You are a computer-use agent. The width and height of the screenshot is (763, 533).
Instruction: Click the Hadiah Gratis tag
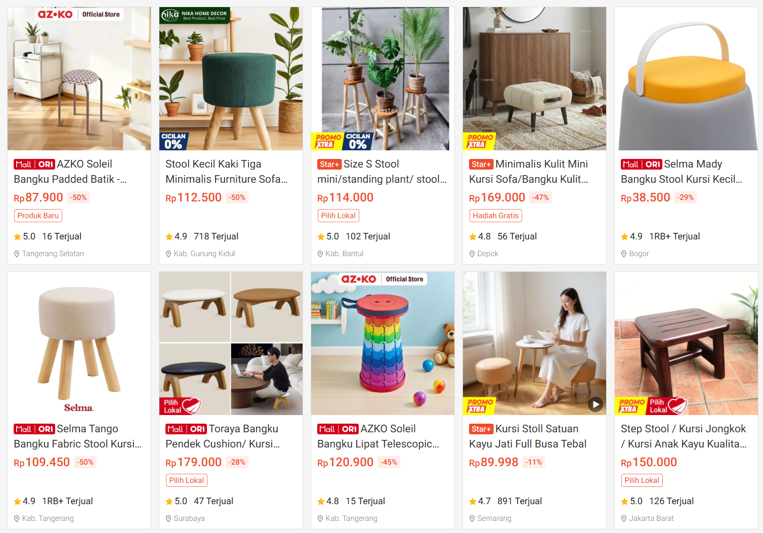coord(495,216)
